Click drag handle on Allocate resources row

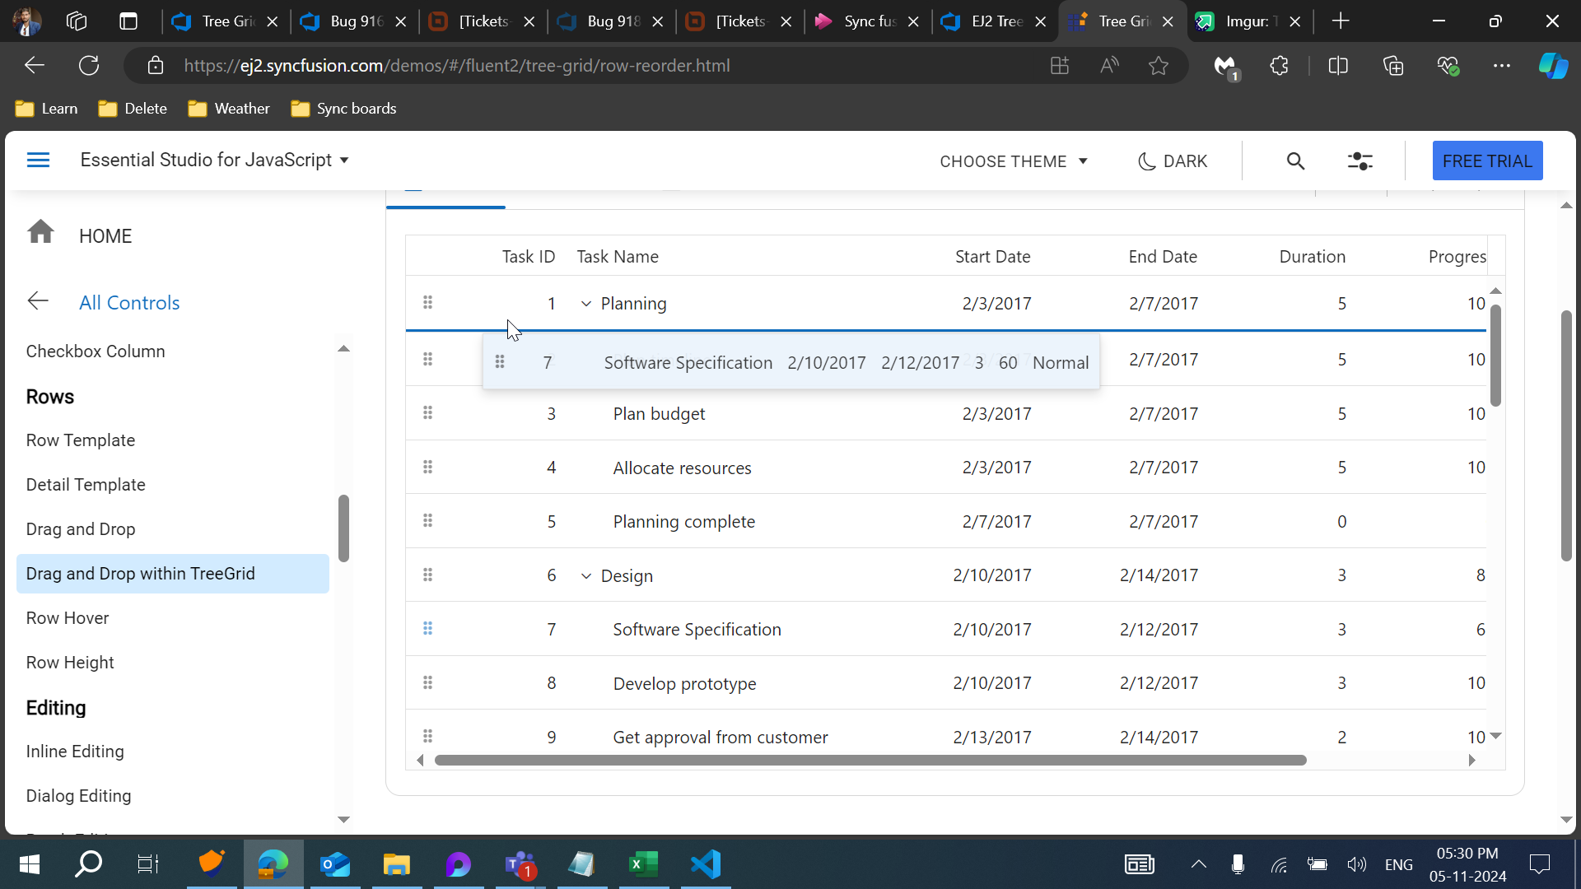(x=427, y=468)
